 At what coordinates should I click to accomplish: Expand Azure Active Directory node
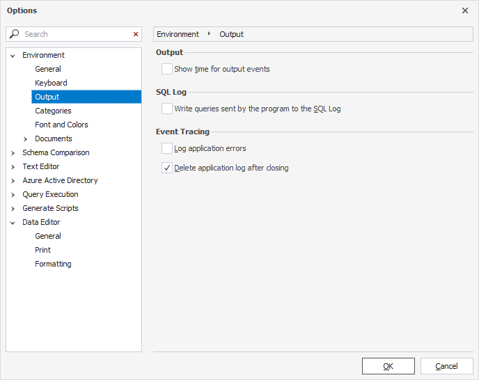(x=13, y=181)
